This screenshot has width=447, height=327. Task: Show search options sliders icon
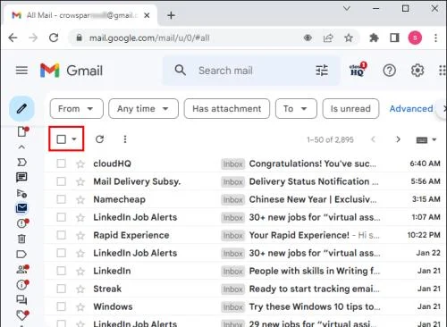point(322,71)
